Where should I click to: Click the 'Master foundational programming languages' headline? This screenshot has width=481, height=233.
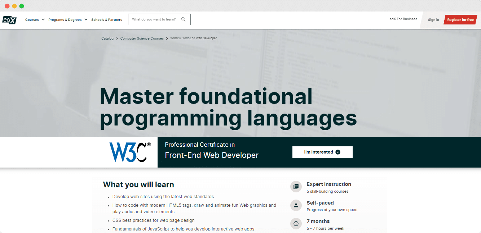[228, 108]
